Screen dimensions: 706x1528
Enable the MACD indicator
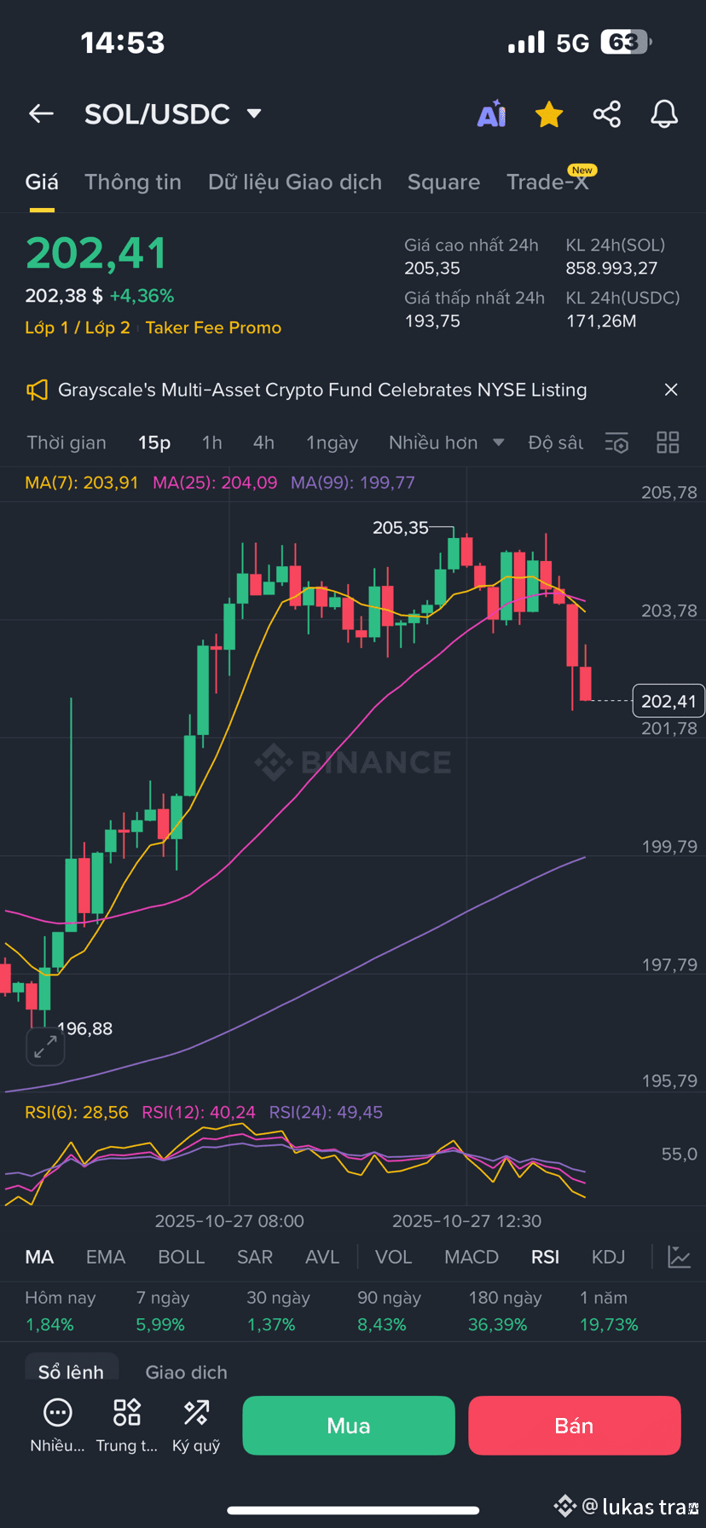[x=471, y=1257]
